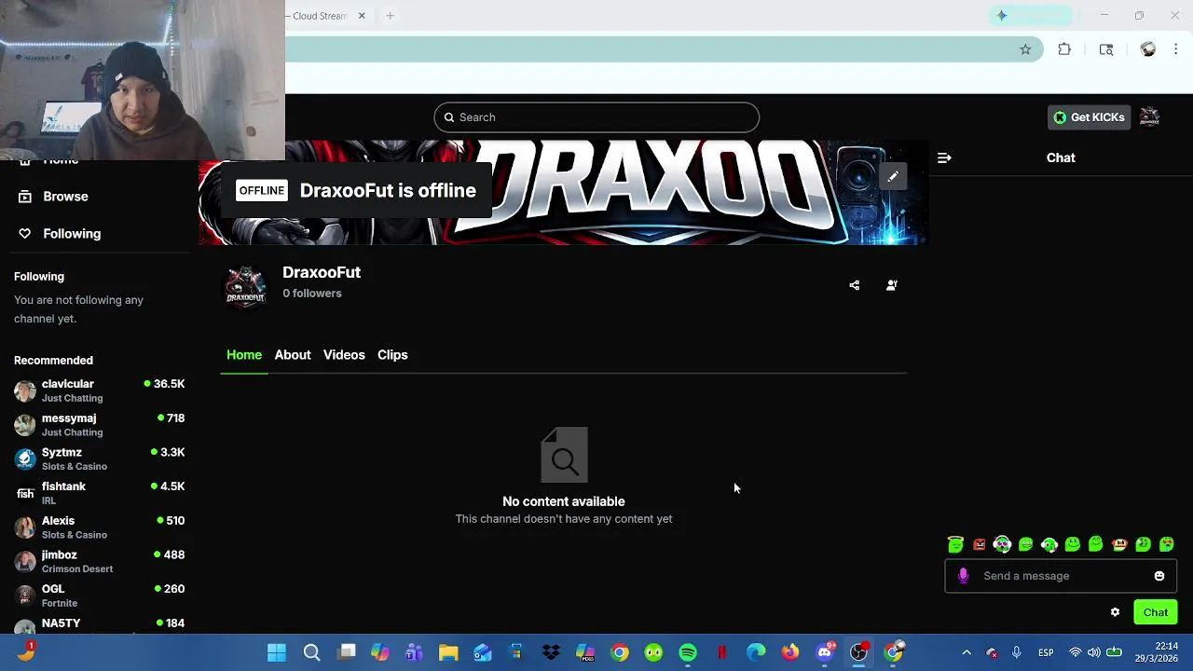This screenshot has height=671, width=1193.
Task: Switch to the Videos tab
Action: 344,355
